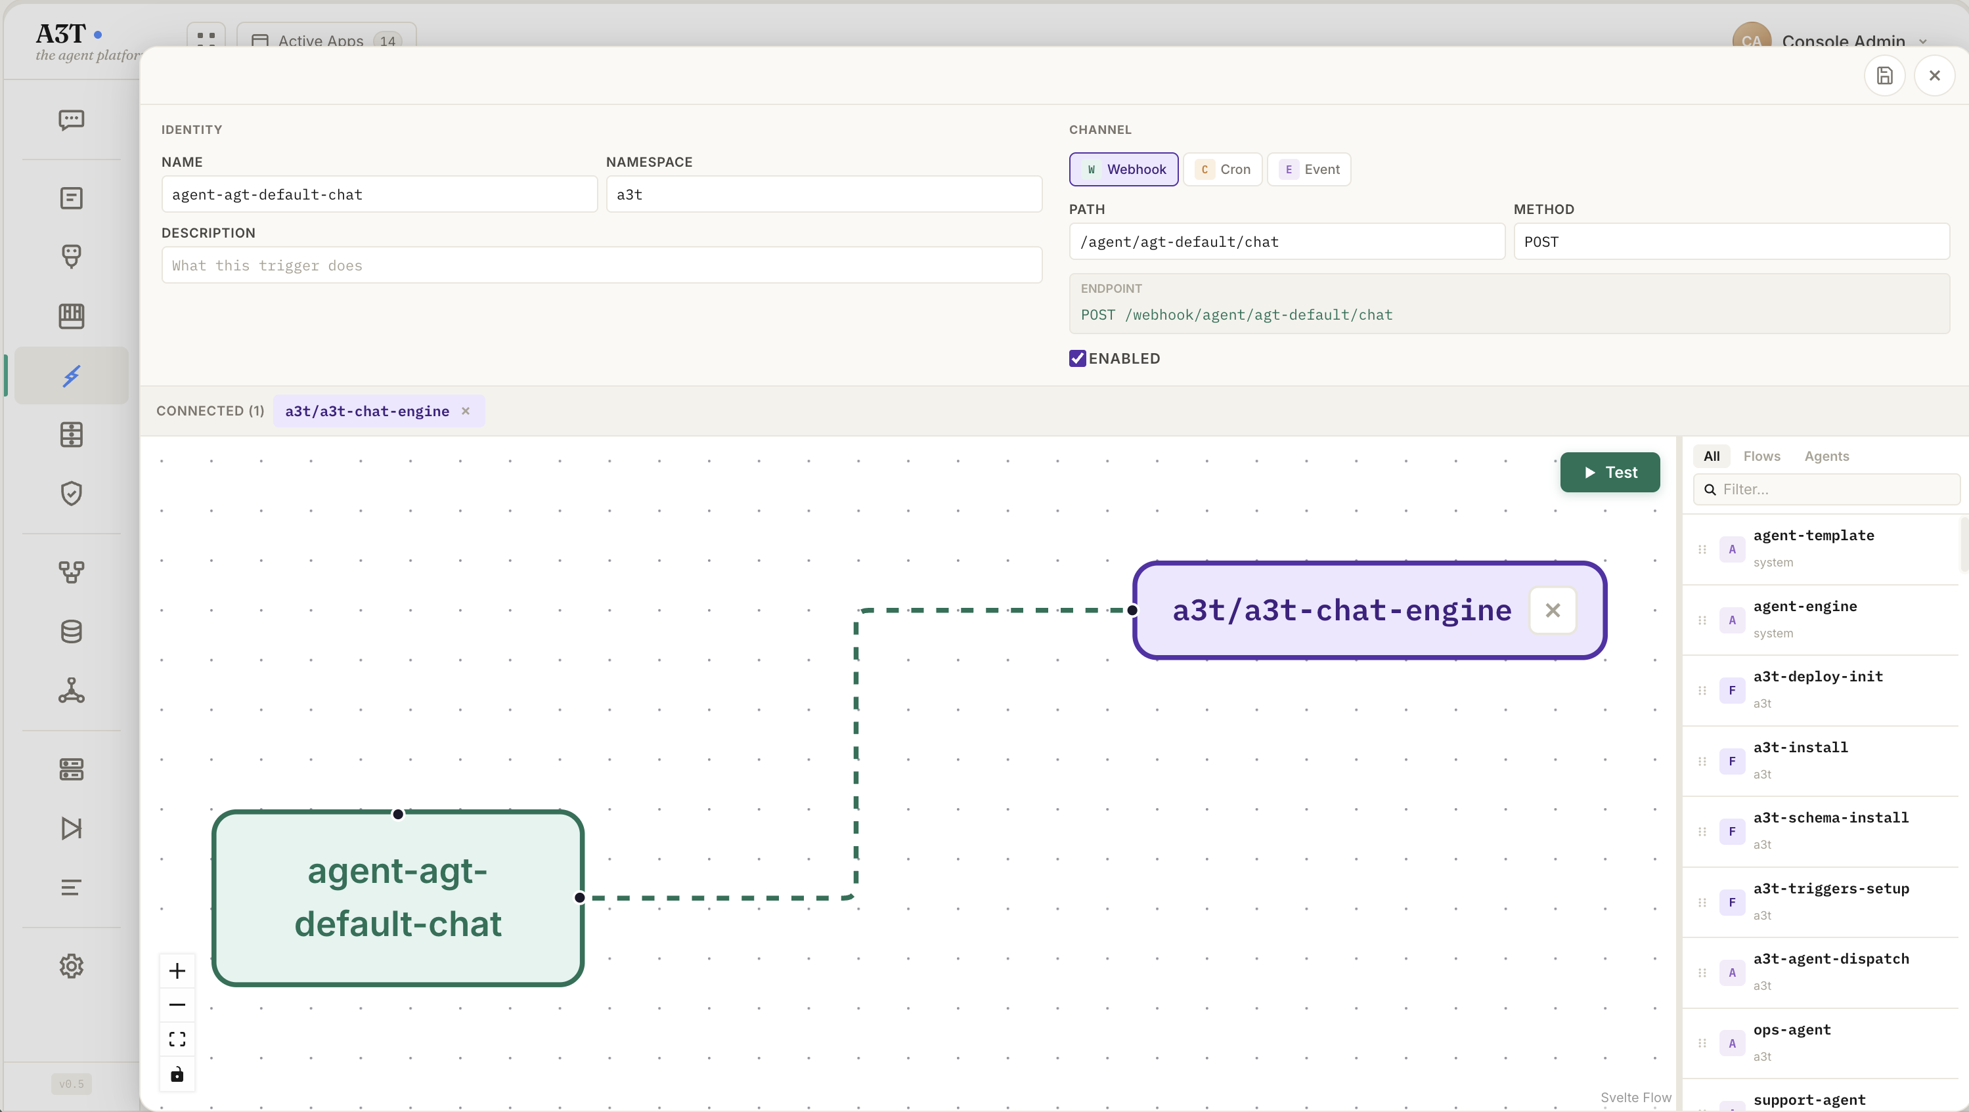The width and height of the screenshot is (1969, 1112).
Task: Open the server rack sidebar icon
Action: point(71,769)
